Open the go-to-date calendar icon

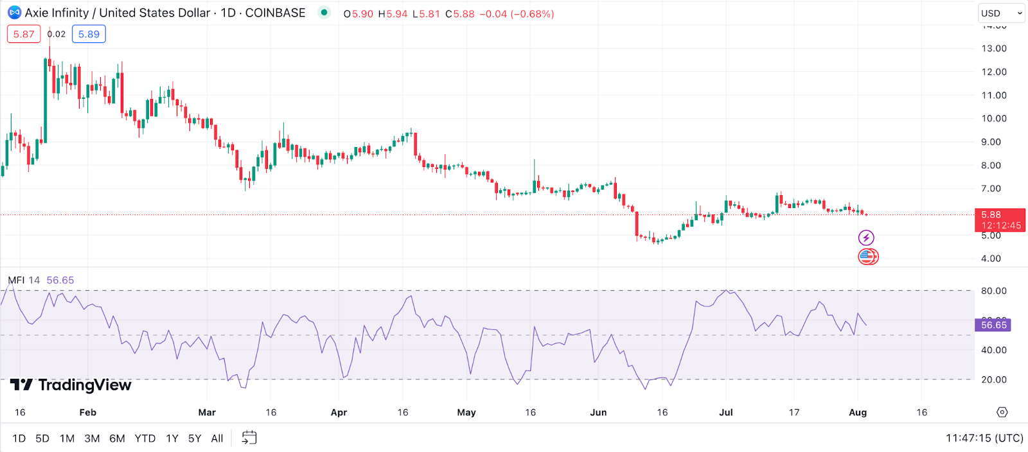[x=249, y=438]
